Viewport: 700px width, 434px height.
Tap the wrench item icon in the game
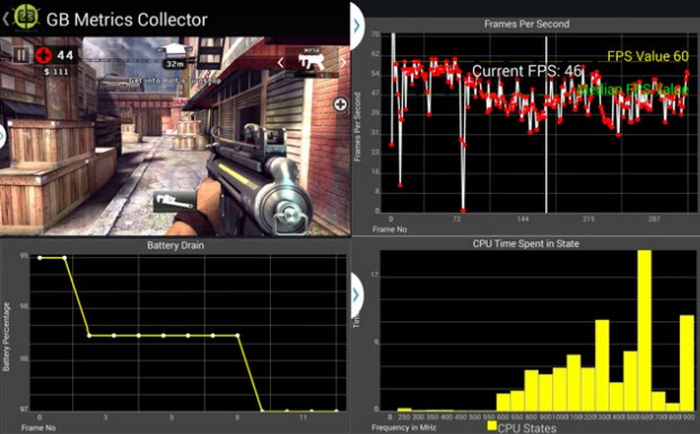[175, 202]
